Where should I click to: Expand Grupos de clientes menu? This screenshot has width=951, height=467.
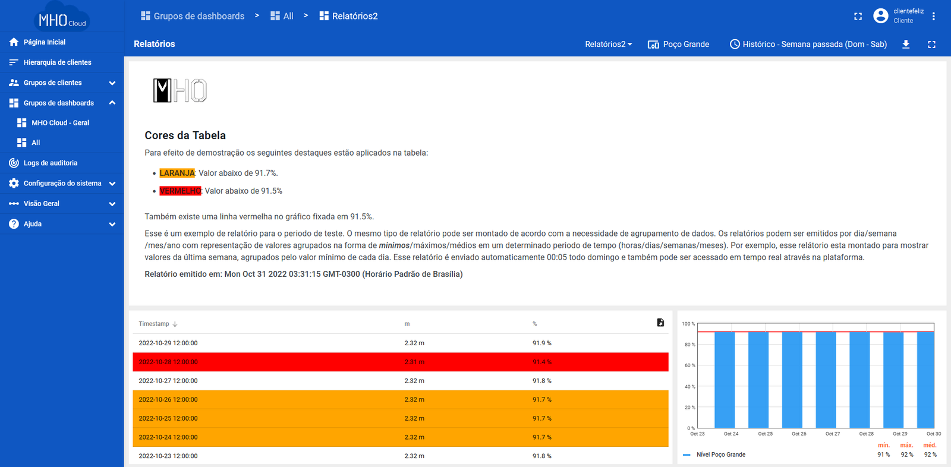tap(112, 83)
